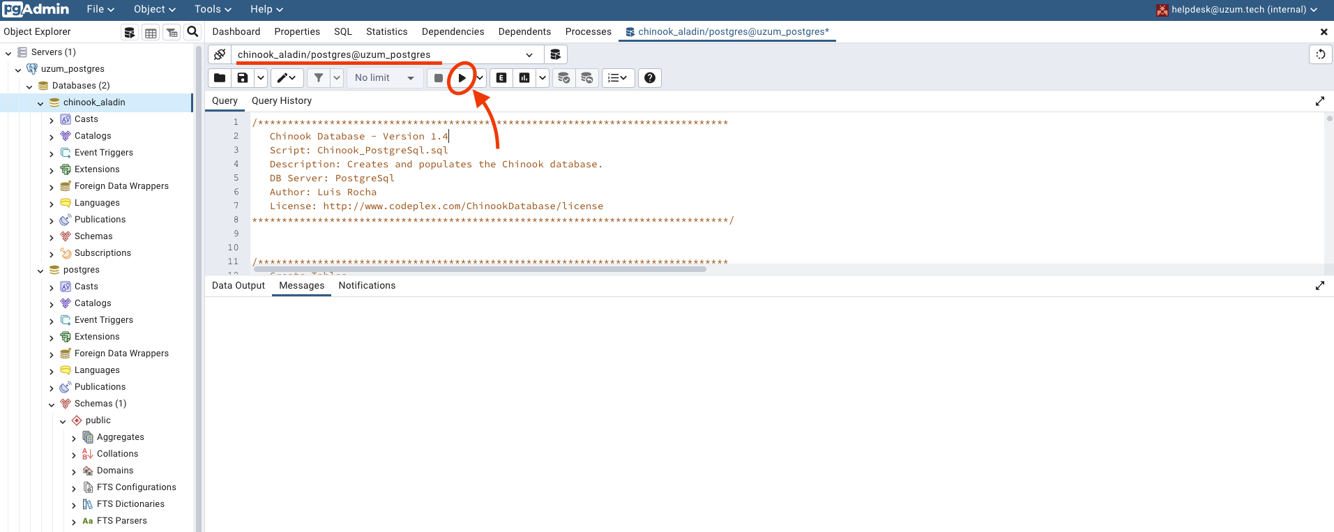
Task: Click the Explain (E) button
Action: tap(501, 78)
